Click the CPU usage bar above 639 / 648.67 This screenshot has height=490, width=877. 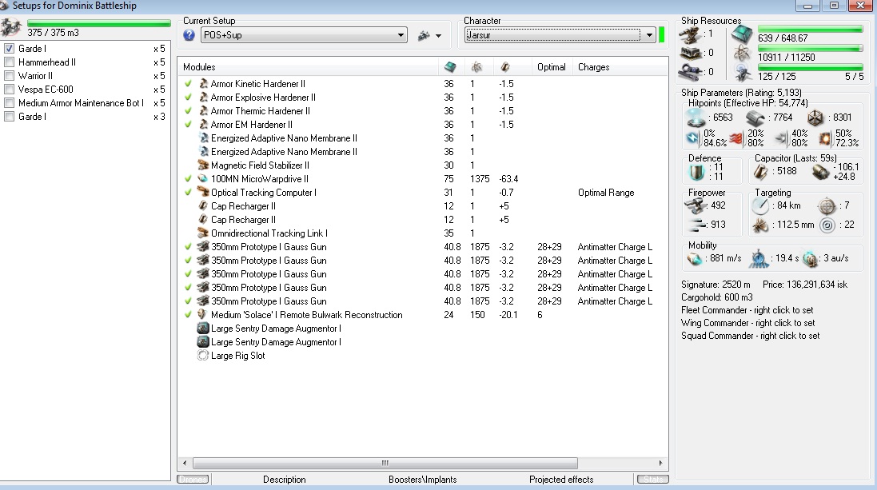[810, 29]
